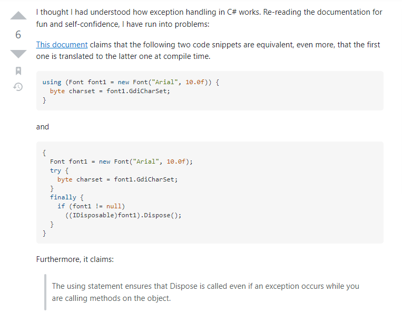
Task: Click the word "and" between code blocks
Action: coord(43,127)
